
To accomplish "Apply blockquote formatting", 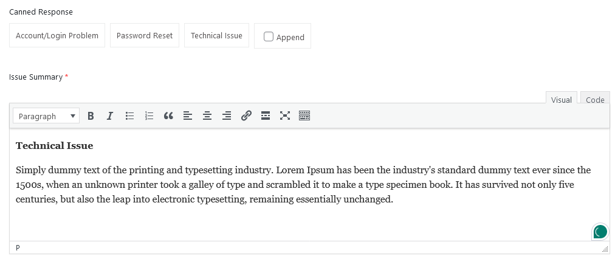I will [168, 116].
